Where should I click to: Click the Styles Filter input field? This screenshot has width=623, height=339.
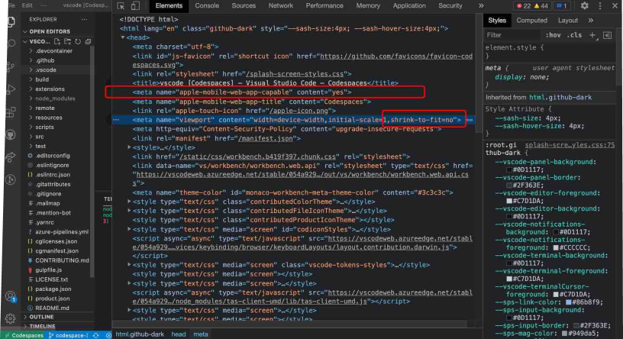(512, 35)
